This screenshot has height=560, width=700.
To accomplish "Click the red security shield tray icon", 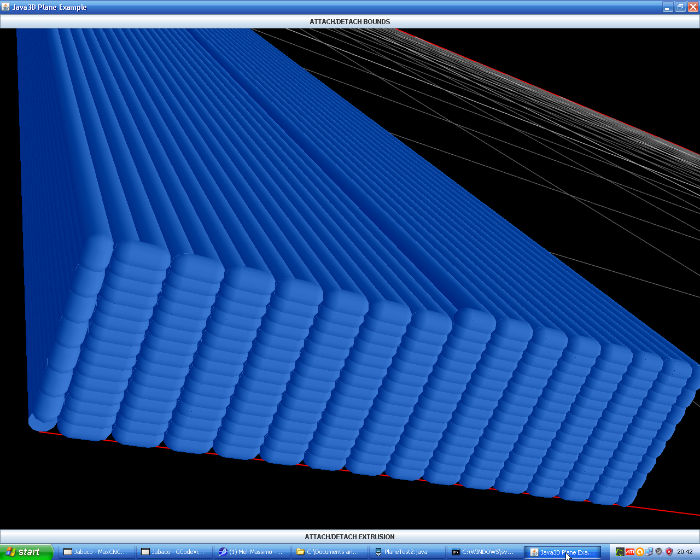I will pos(669,552).
